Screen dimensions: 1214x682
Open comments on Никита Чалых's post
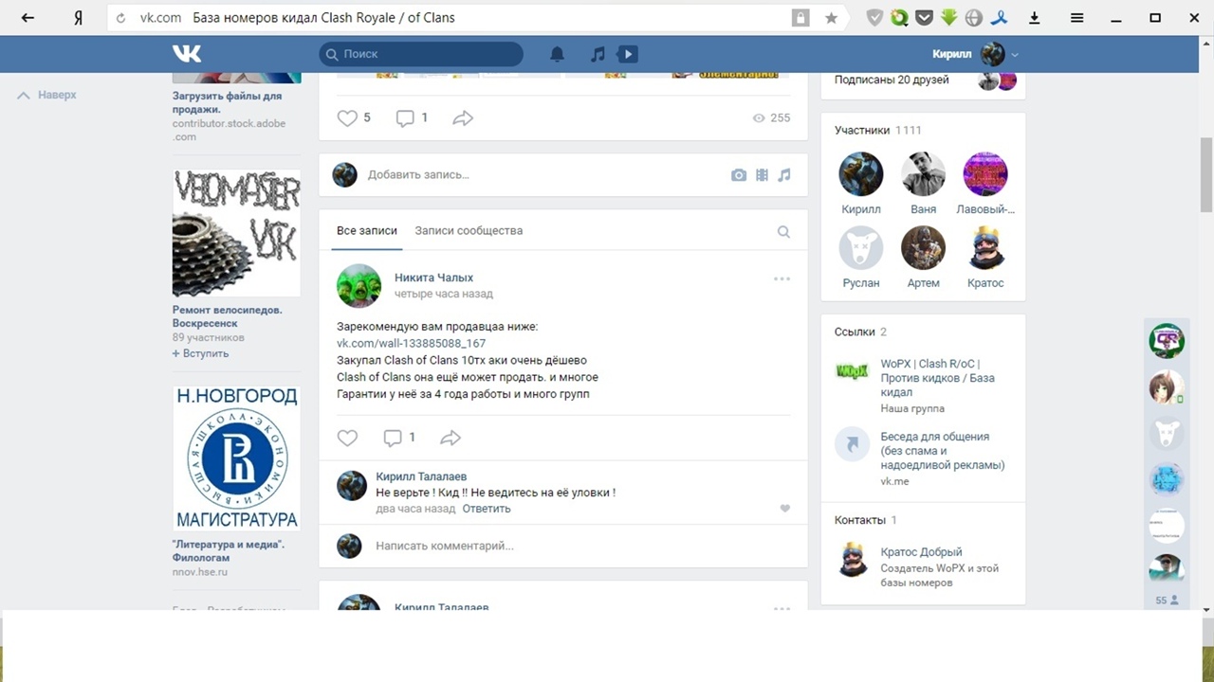[x=398, y=438]
